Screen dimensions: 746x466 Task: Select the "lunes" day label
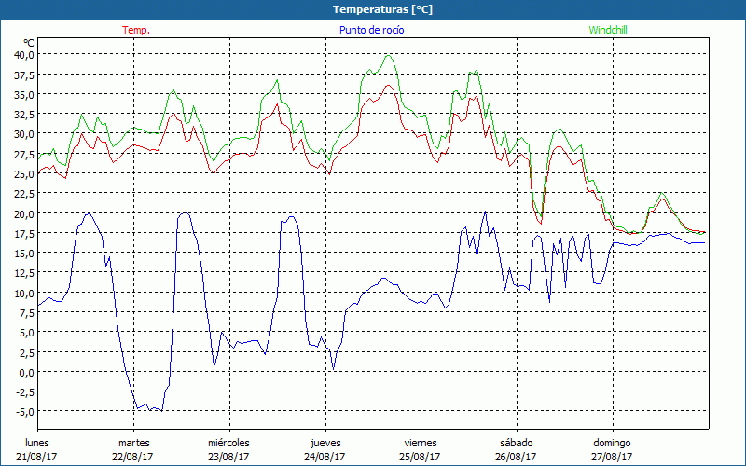pyautogui.click(x=37, y=443)
